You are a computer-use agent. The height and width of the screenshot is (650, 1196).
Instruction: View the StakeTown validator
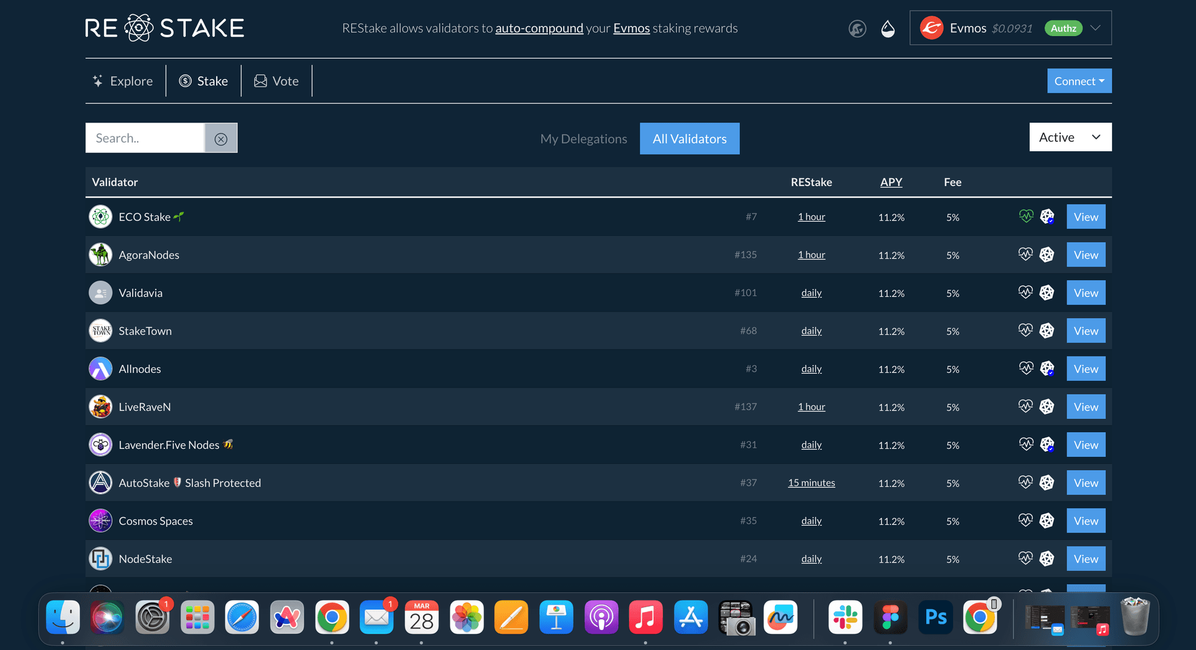pos(1086,331)
